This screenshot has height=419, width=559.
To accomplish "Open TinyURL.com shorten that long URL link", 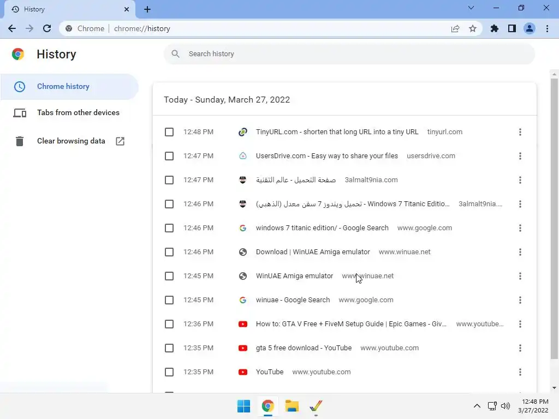I will (337, 132).
